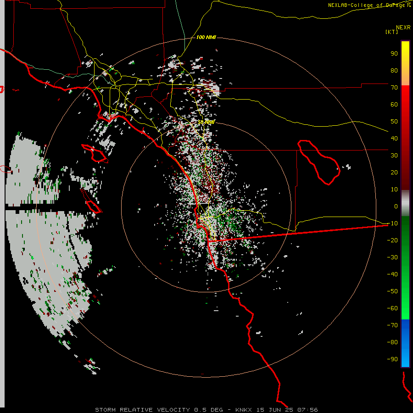The height and width of the screenshot is (413, 413).
Task: Click the 0 value on the velocity scale
Action: click(x=396, y=206)
